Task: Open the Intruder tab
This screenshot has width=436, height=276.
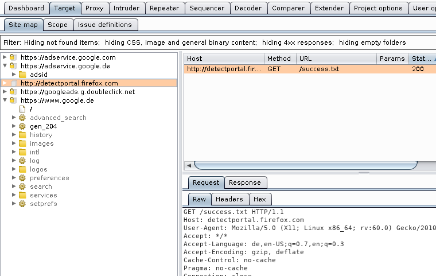Action: click(x=127, y=8)
